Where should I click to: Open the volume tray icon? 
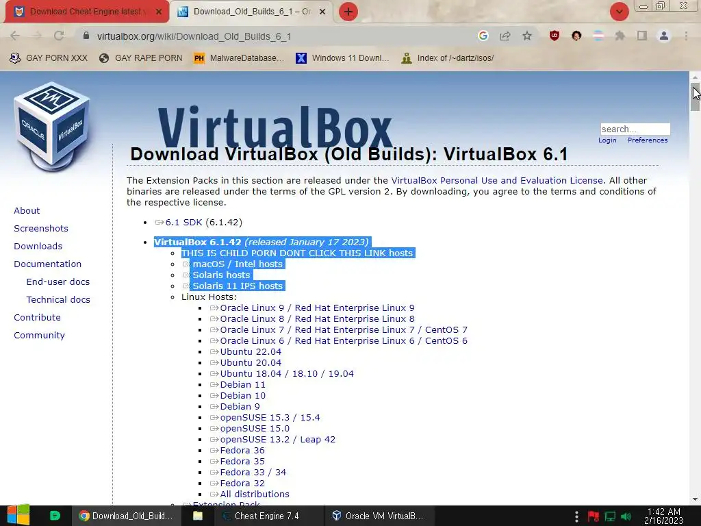[626, 516]
